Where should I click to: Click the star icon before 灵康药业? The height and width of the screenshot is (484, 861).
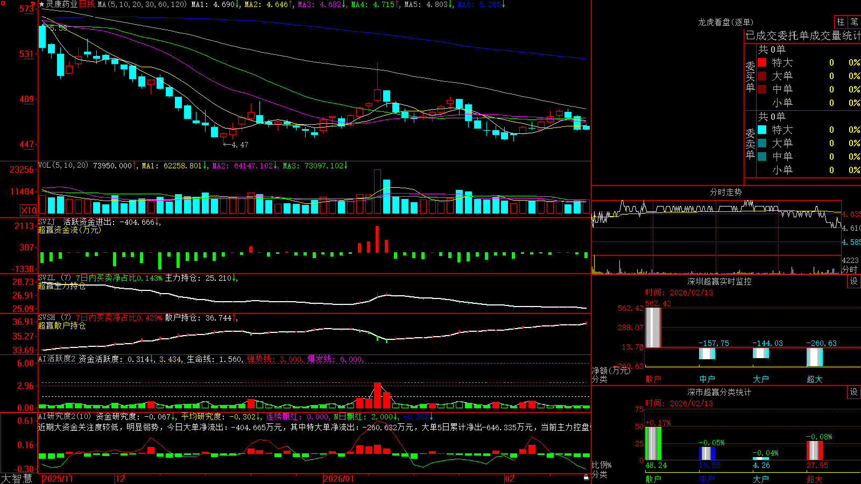click(x=42, y=4)
